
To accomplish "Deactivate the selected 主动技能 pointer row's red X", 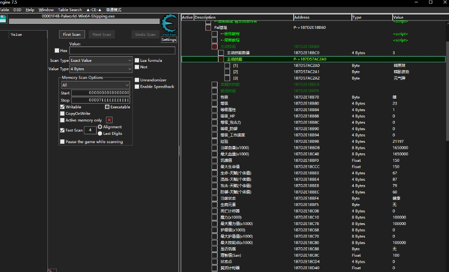I will [x=221, y=60].
